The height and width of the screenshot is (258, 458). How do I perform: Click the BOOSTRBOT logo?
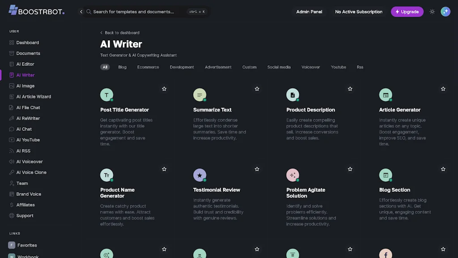tap(36, 11)
